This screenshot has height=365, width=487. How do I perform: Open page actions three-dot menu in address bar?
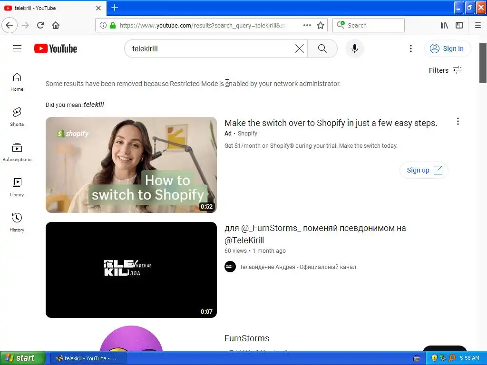[307, 25]
